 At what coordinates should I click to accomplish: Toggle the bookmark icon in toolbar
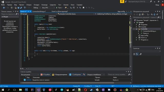[84, 8]
